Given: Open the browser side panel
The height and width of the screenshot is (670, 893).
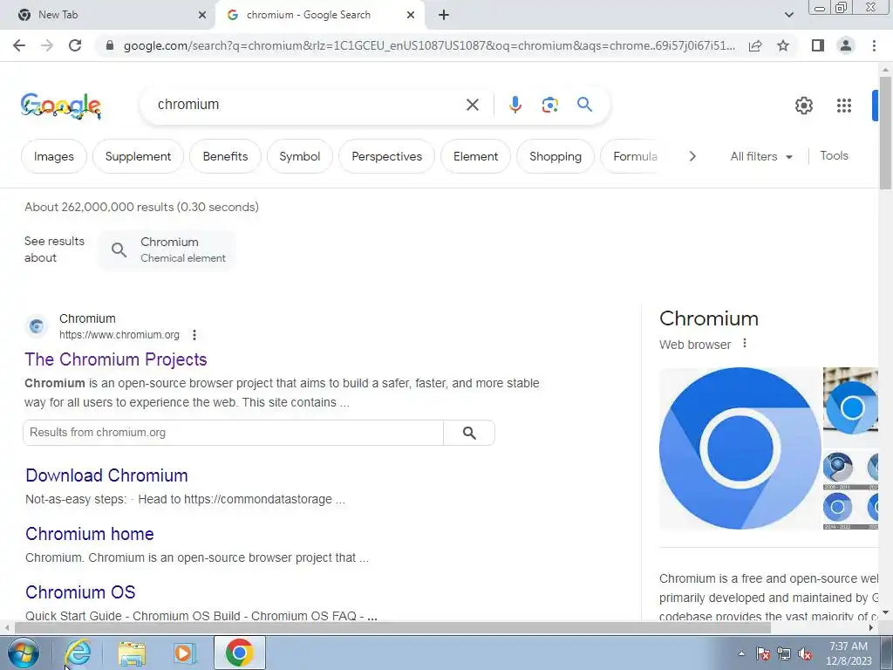Looking at the screenshot, I should [818, 45].
